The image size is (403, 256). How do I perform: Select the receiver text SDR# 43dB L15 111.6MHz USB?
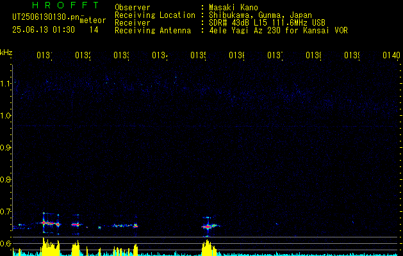coord(267,23)
